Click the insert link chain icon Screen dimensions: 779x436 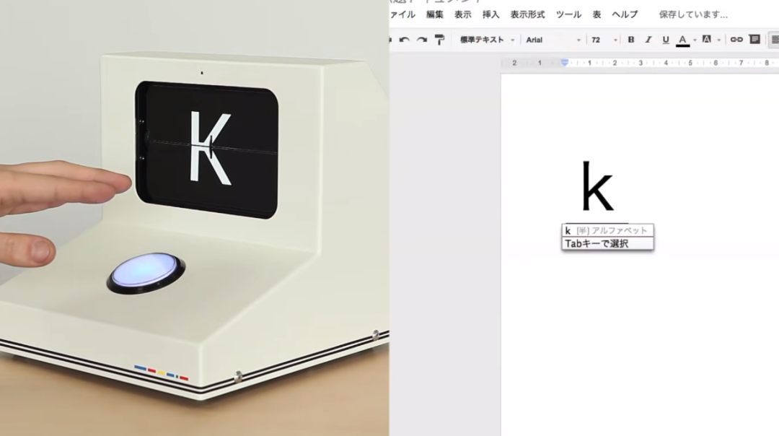pyautogui.click(x=736, y=39)
